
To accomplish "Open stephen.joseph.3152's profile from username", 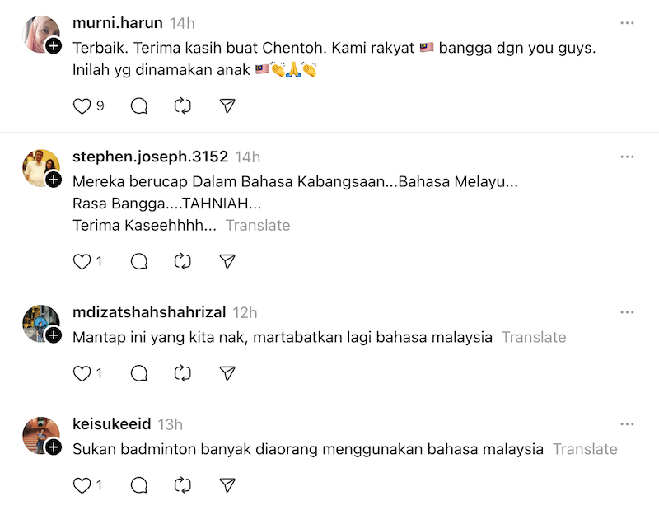I will 150,157.
